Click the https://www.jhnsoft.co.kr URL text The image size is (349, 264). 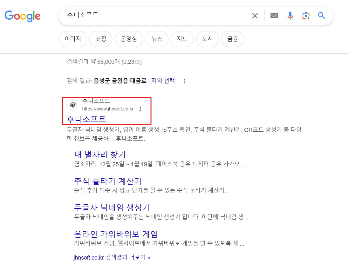[x=108, y=109]
